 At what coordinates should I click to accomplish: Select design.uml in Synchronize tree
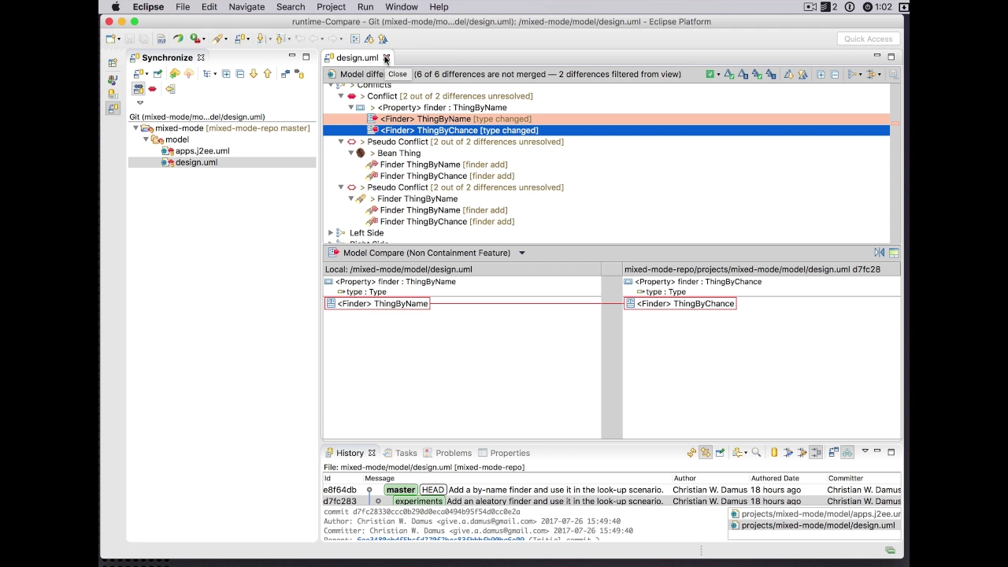(x=196, y=162)
